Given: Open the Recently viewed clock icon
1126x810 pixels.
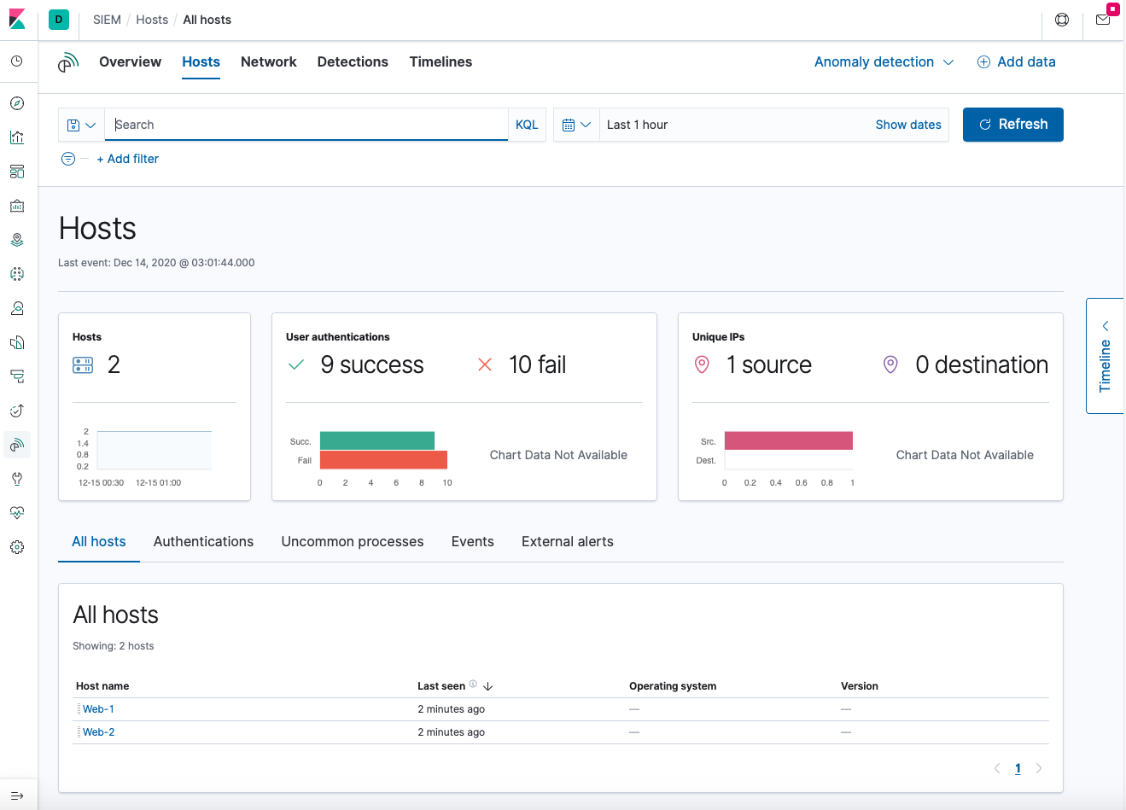Looking at the screenshot, I should tap(17, 61).
